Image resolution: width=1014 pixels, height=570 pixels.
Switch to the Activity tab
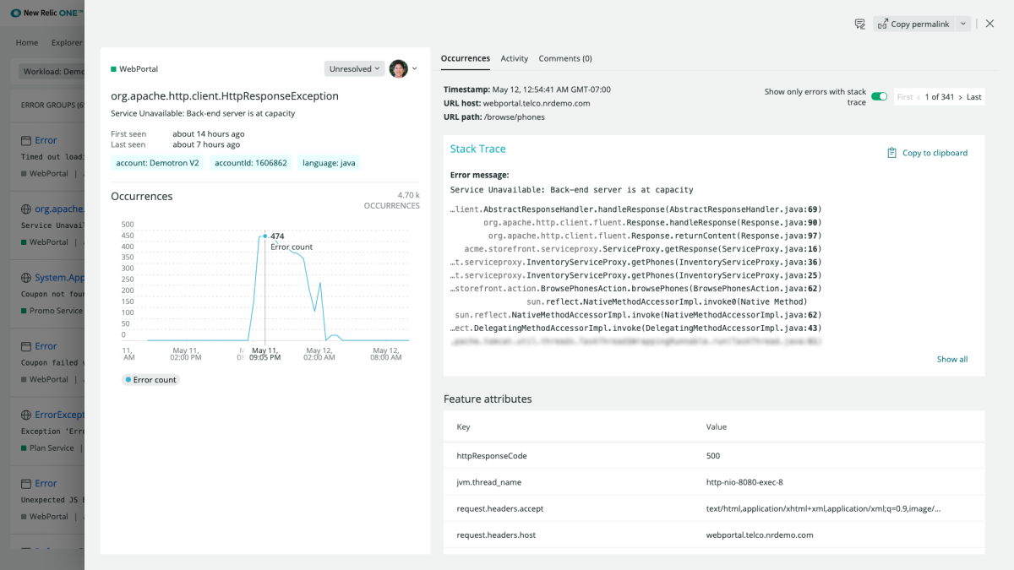[x=514, y=58]
